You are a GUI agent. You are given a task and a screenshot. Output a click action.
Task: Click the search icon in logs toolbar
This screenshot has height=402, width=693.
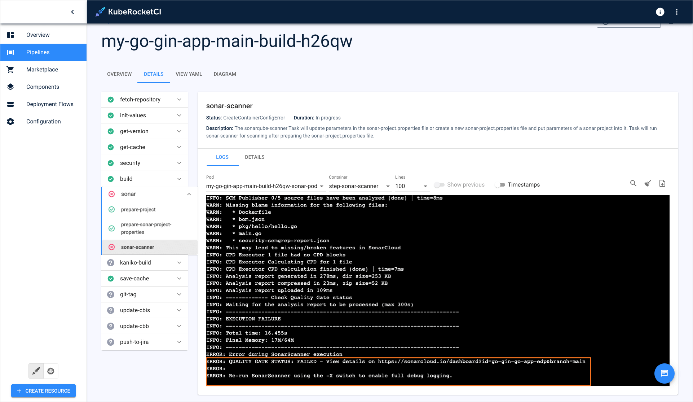tap(633, 183)
